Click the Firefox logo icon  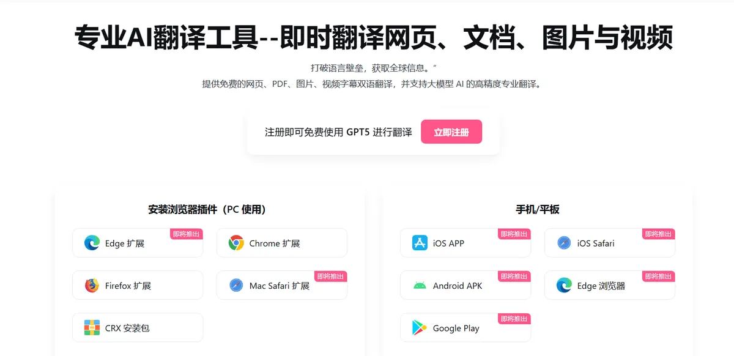pyautogui.click(x=92, y=286)
